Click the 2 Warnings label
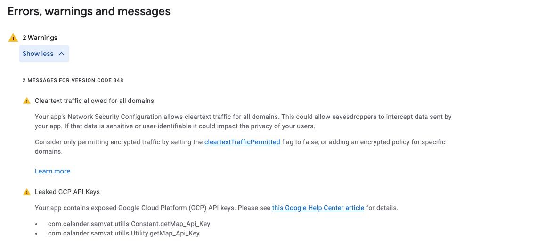Viewport: 546px width, 251px height. point(40,38)
